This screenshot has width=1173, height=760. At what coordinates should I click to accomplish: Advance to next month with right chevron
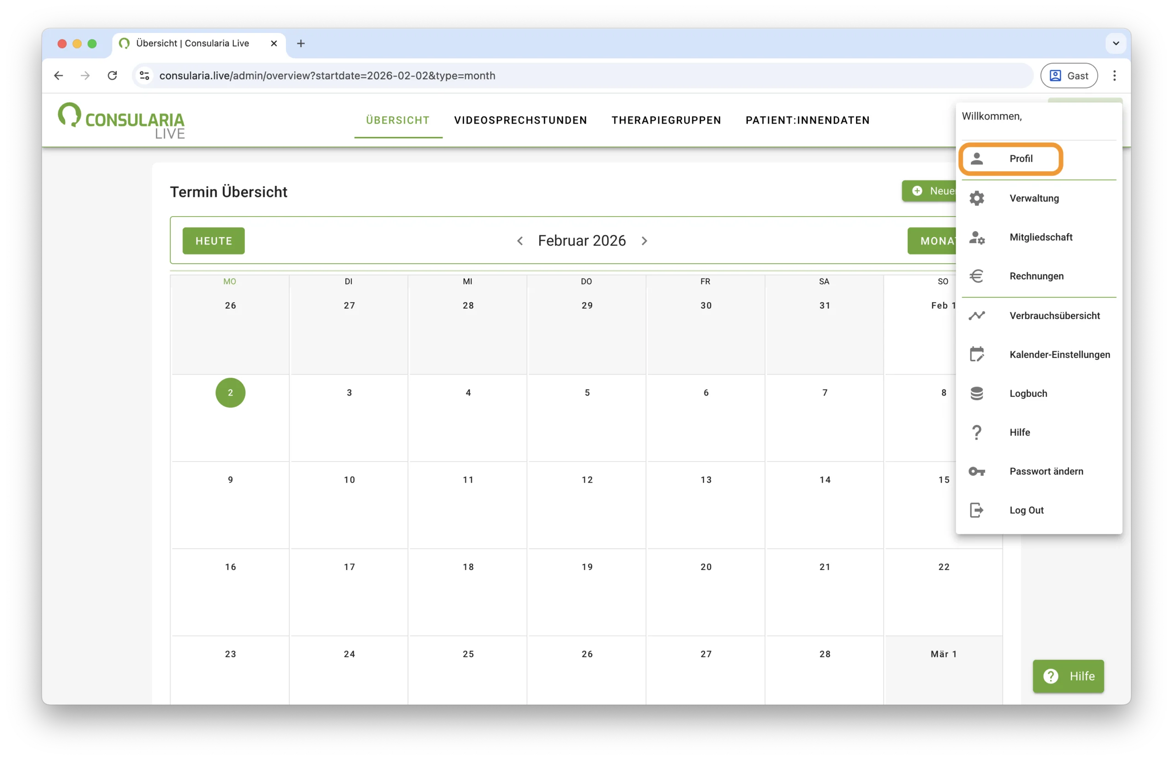coord(644,241)
